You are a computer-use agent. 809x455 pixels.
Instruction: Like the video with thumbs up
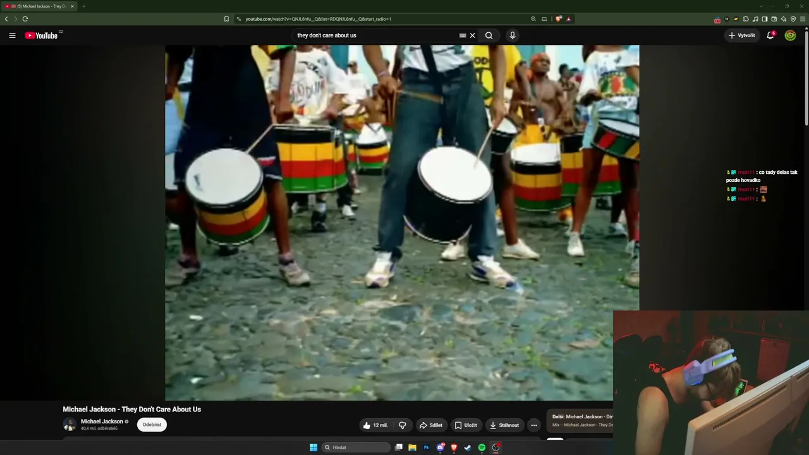point(375,425)
